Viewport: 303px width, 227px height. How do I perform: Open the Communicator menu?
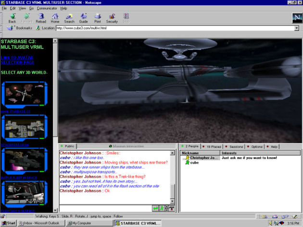tap(47, 8)
